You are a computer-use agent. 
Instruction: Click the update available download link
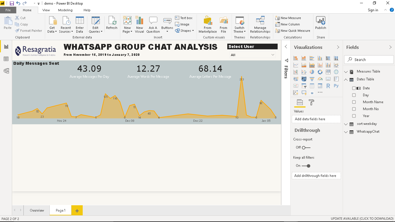click(x=362, y=219)
